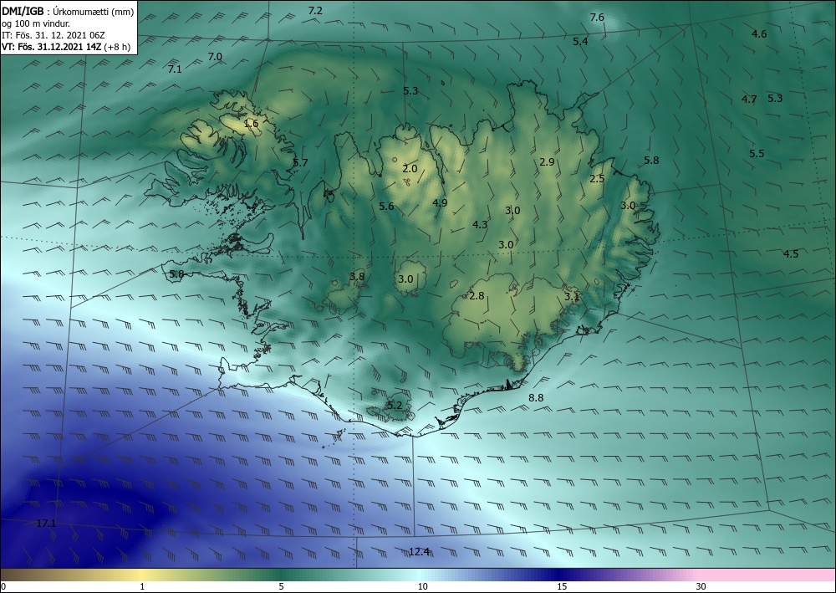The width and height of the screenshot is (836, 593).
Task: Click the '30' tick on the color scale
Action: (x=701, y=587)
